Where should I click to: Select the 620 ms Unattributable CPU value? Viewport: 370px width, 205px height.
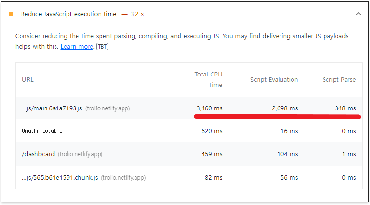point(212,131)
